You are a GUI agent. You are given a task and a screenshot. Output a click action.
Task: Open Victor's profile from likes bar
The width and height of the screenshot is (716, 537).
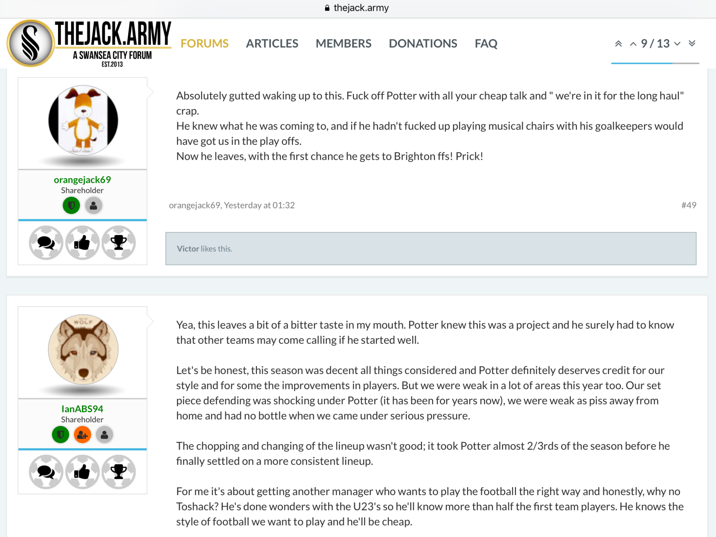(x=188, y=249)
